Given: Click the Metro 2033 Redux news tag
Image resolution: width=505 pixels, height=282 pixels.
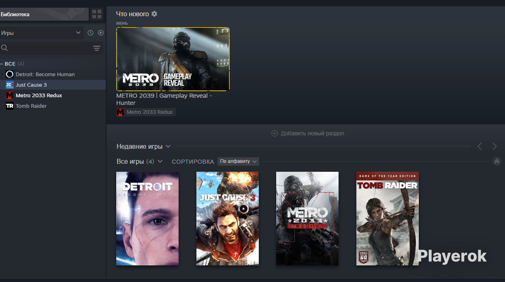Looking at the screenshot, I should coord(146,112).
